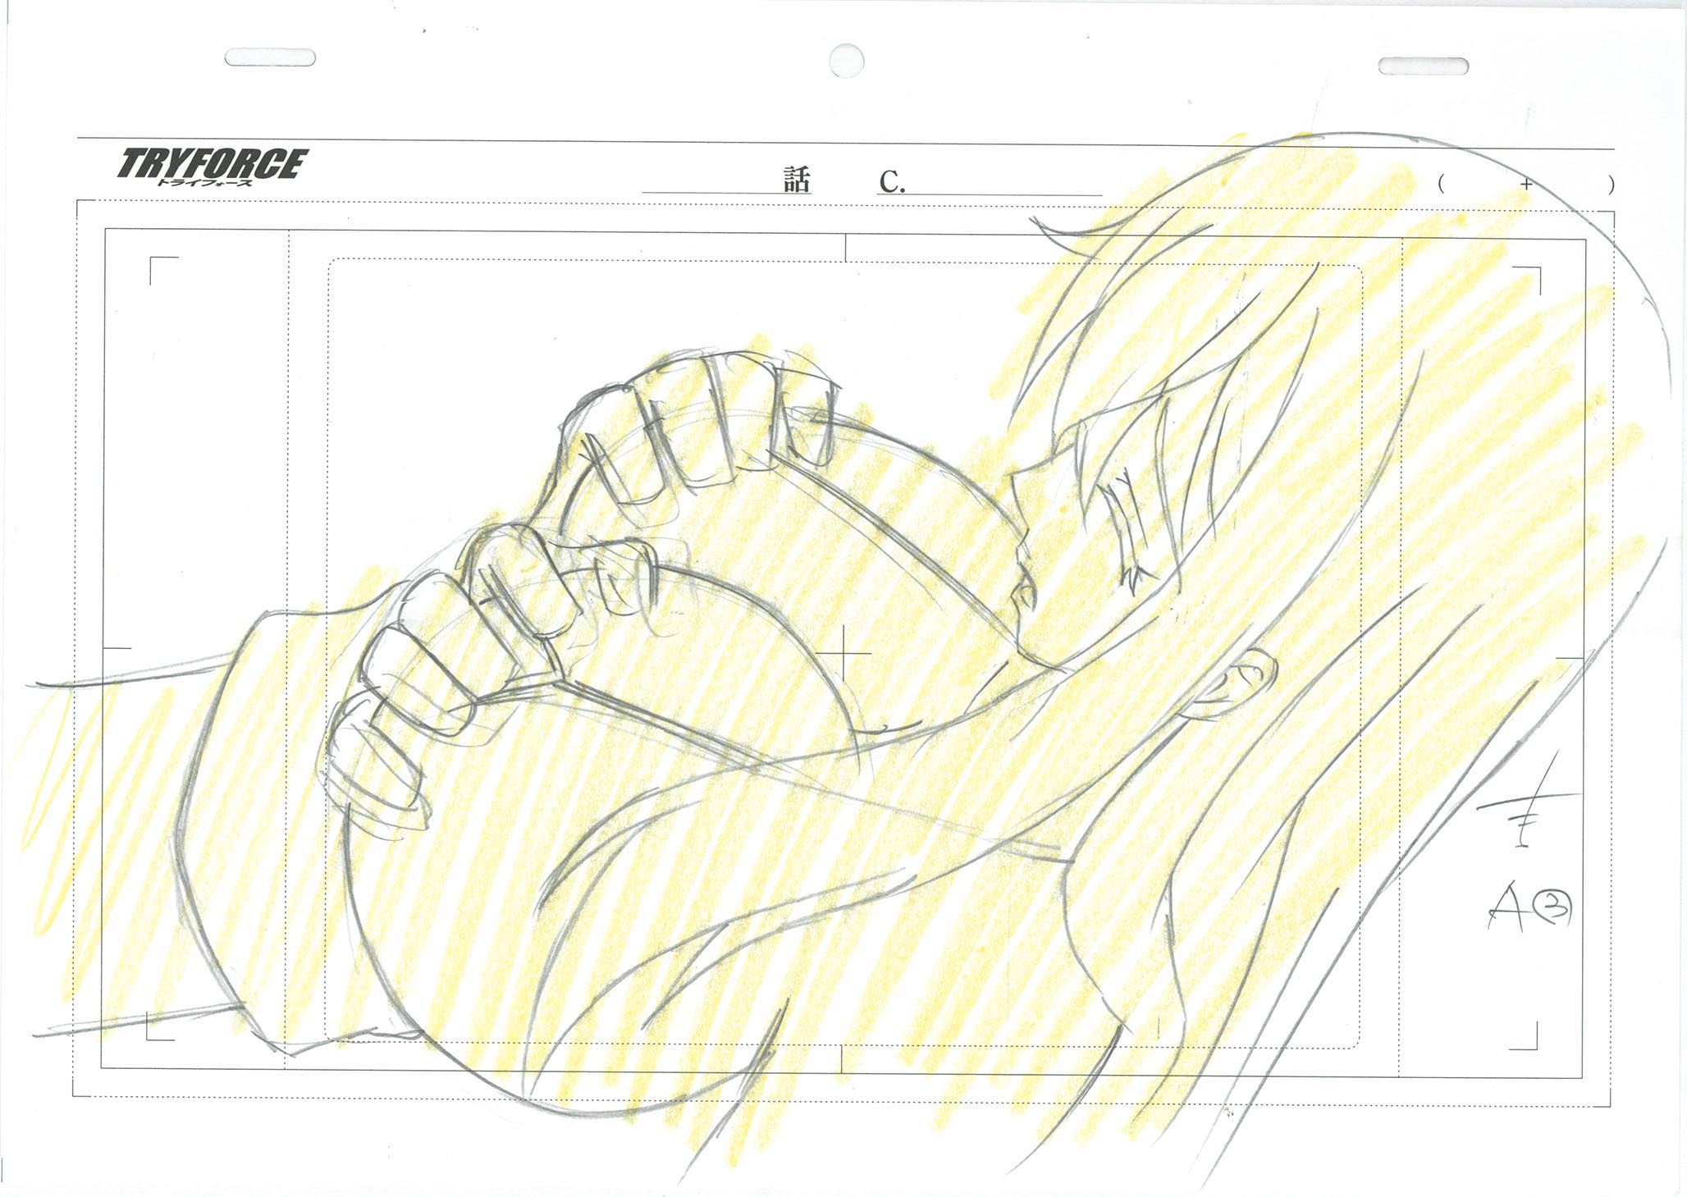Click the plus sign inside the parentheses
Image resolution: width=1687 pixels, height=1197 pixels.
(x=1526, y=185)
